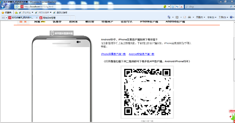The width and height of the screenshot is (235, 123).
Task: Click the search magnifier button
Action: (231, 7)
